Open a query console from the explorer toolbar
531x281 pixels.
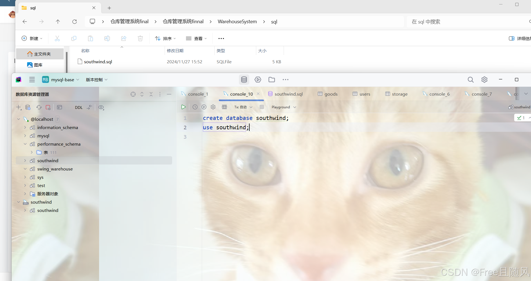pyautogui.click(x=59, y=107)
